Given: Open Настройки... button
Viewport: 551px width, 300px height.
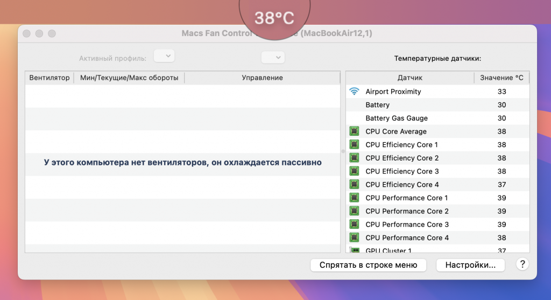Looking at the screenshot, I should point(470,265).
